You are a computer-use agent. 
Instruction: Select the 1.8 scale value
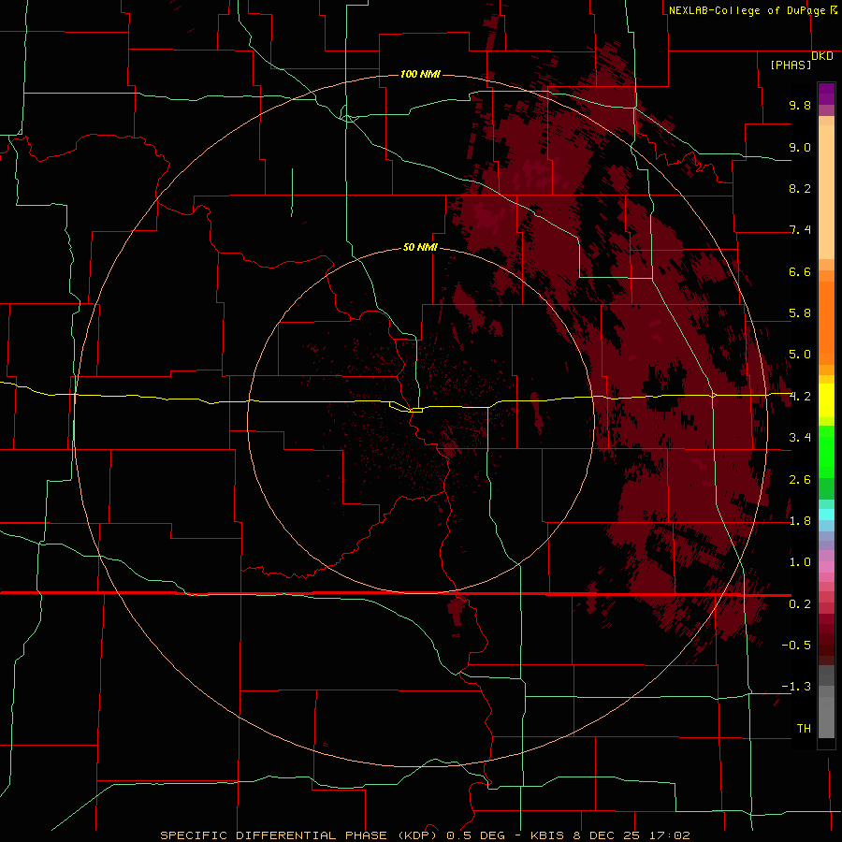point(800,521)
